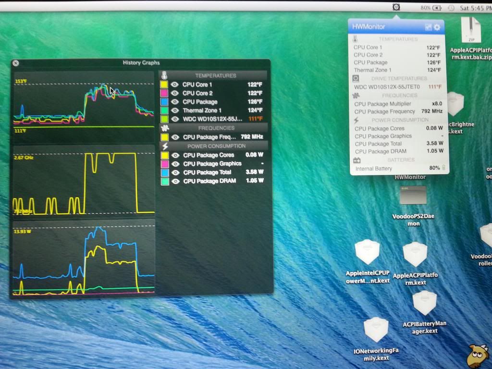The image size is (492, 369).
Task: Click yellow swatch beside CPU Package Freq
Action: (164, 137)
